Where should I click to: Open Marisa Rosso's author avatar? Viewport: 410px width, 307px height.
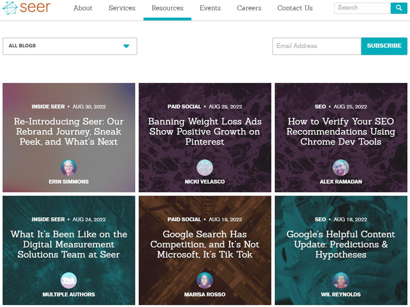(205, 280)
